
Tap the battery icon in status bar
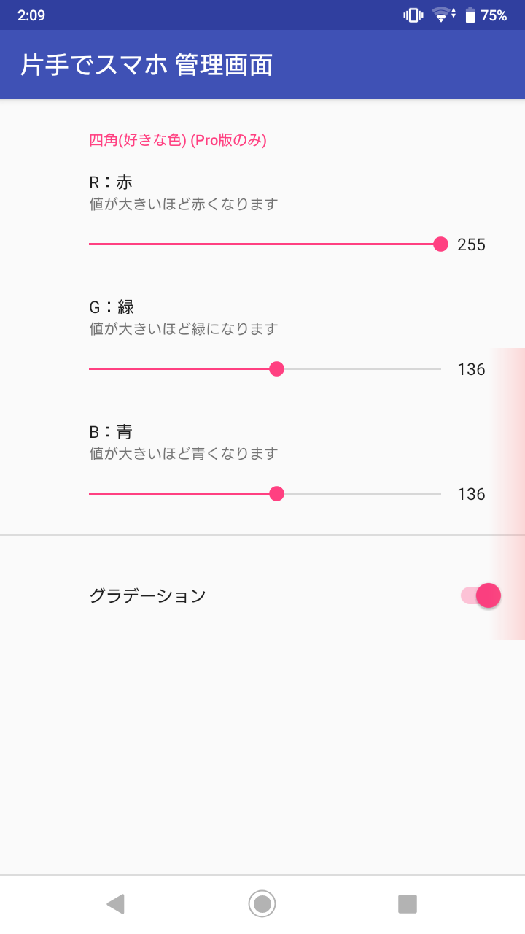tap(470, 15)
